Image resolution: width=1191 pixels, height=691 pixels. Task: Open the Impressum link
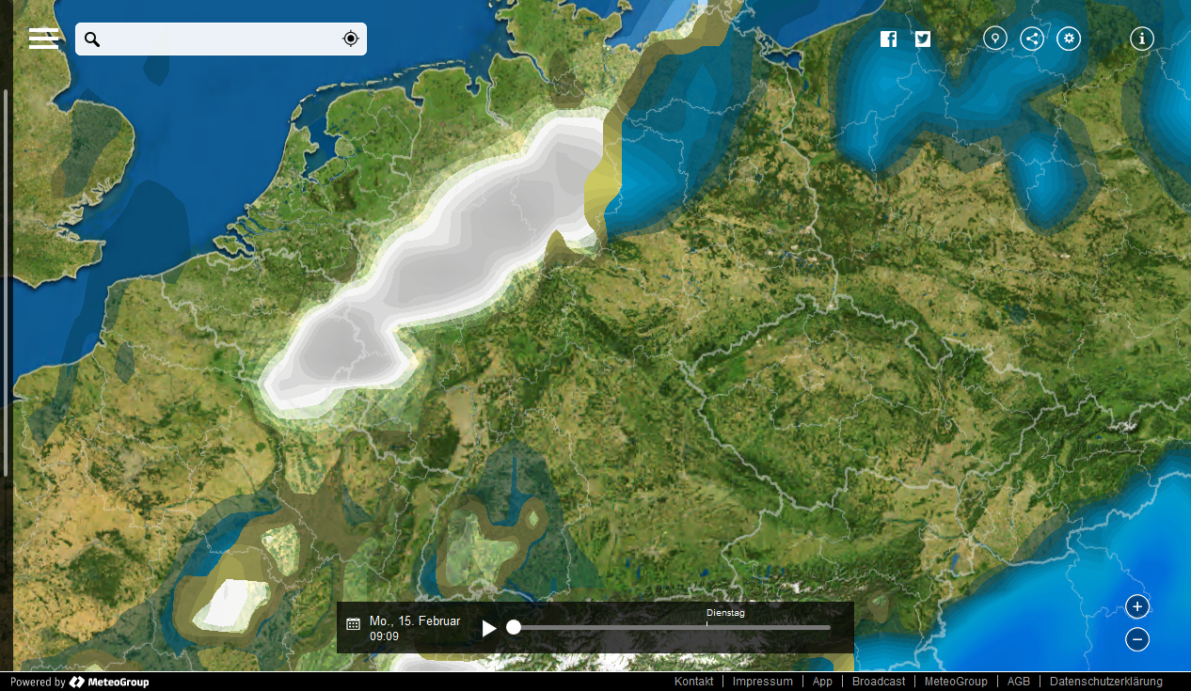pos(763,682)
